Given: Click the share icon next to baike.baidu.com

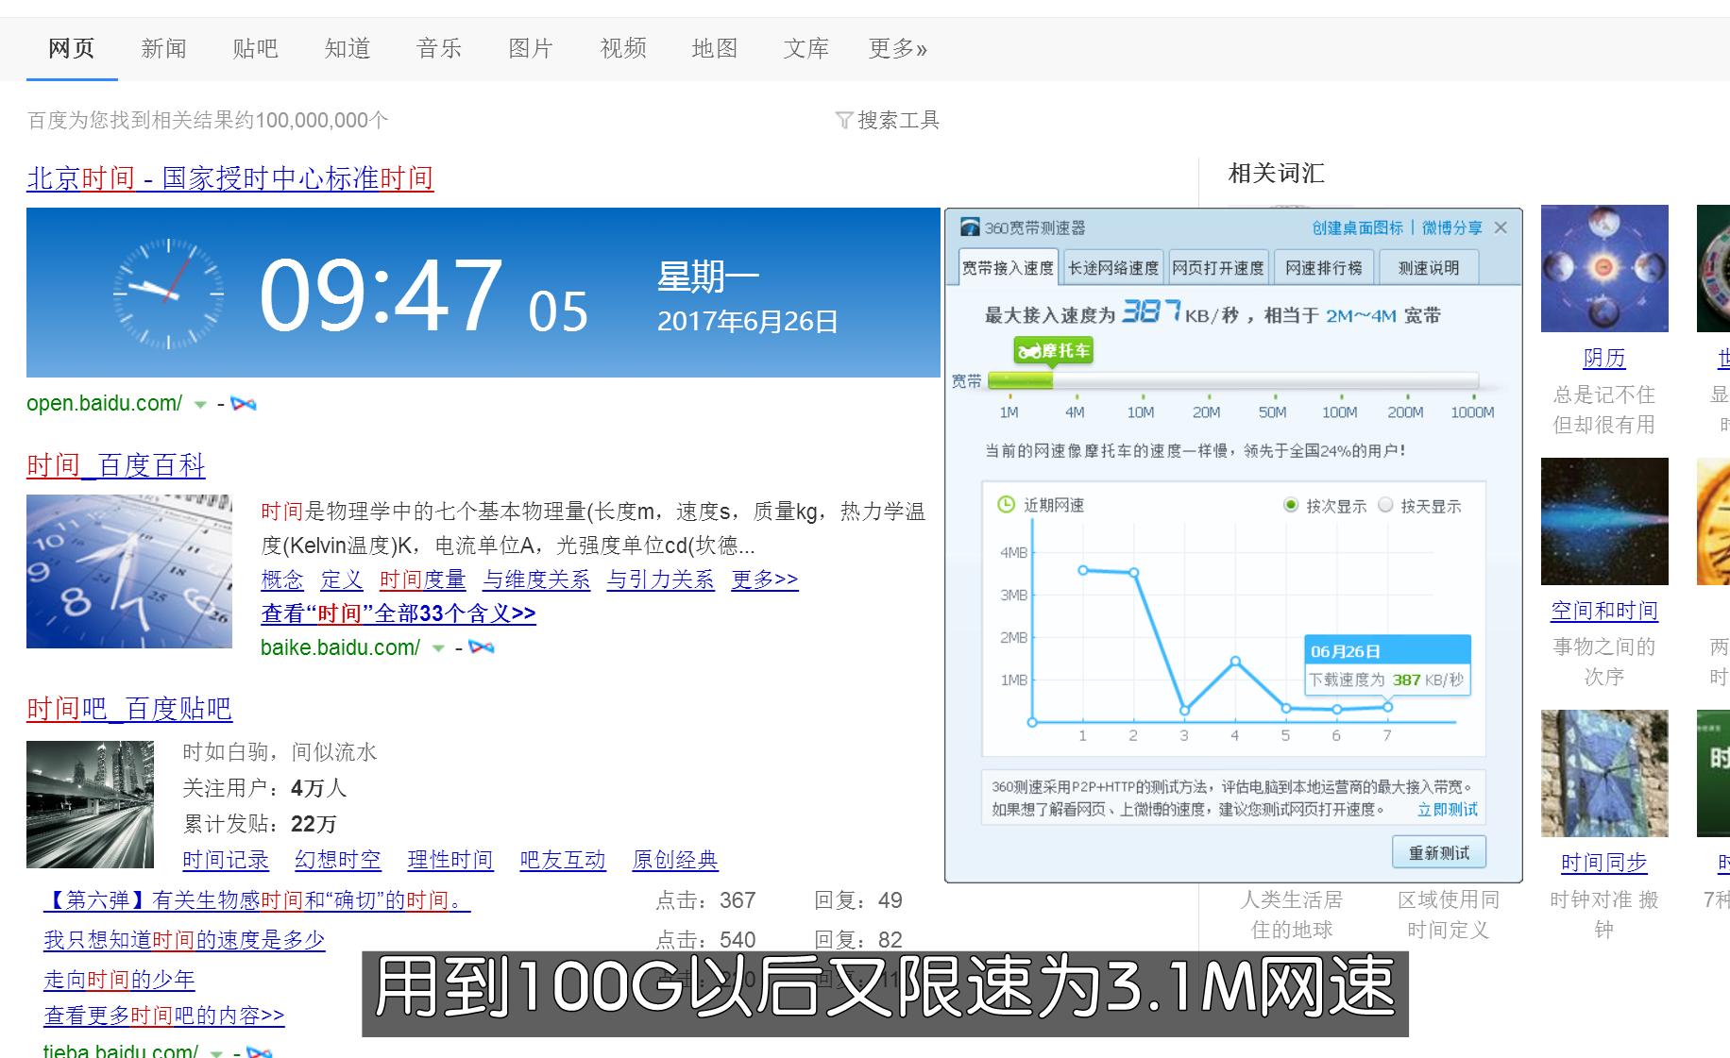Looking at the screenshot, I should 482,648.
